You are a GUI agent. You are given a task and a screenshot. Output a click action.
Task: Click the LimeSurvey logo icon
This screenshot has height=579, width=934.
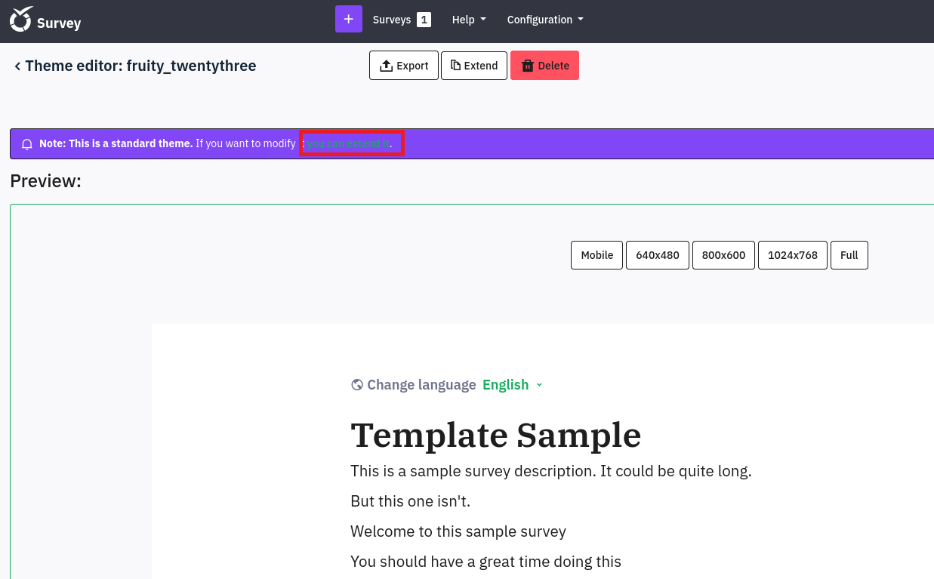pyautogui.click(x=22, y=19)
